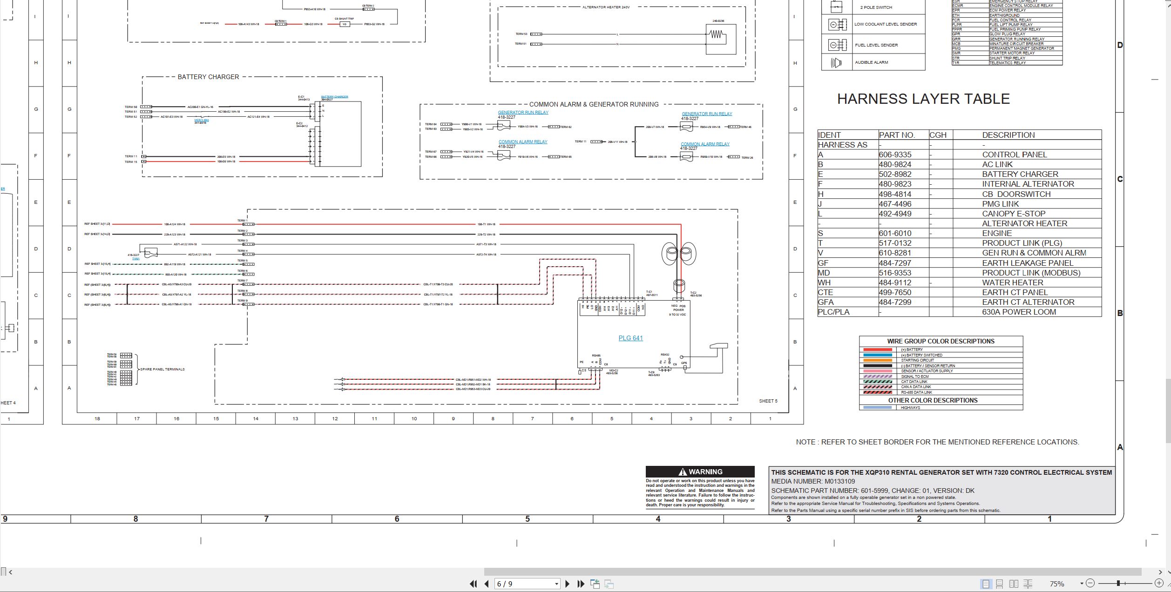Select continuous scrolling page layout
The width and height of the screenshot is (1171, 592).
(1000, 584)
